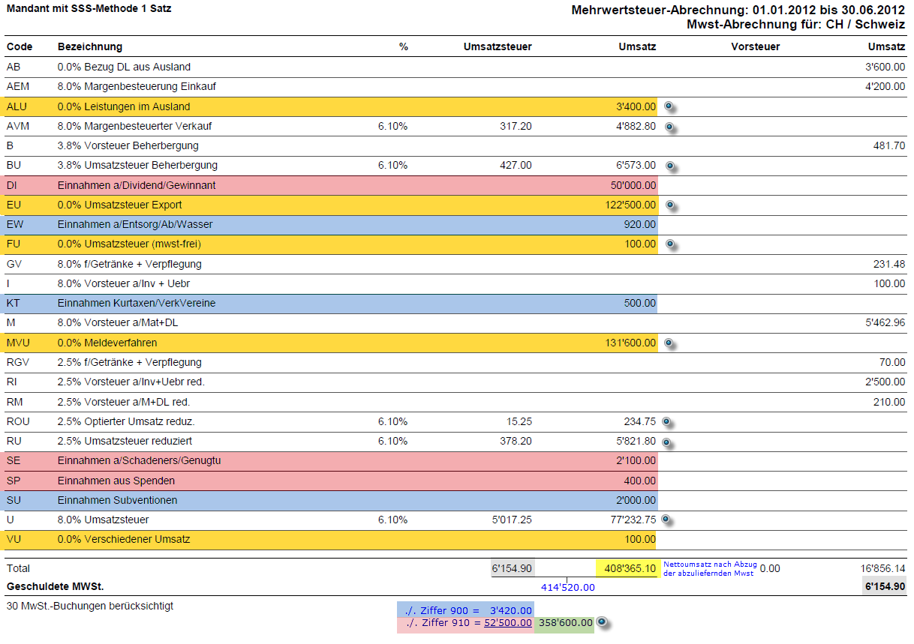Image resolution: width=914 pixels, height=644 pixels.
Task: Click the green 358'600.00 result box
Action: tap(564, 623)
